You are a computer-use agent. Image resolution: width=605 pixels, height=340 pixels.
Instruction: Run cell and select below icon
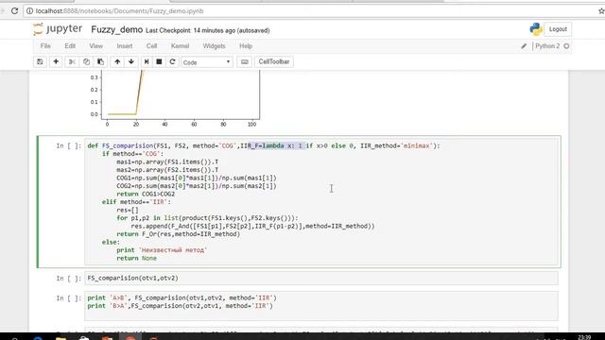[x=147, y=61]
